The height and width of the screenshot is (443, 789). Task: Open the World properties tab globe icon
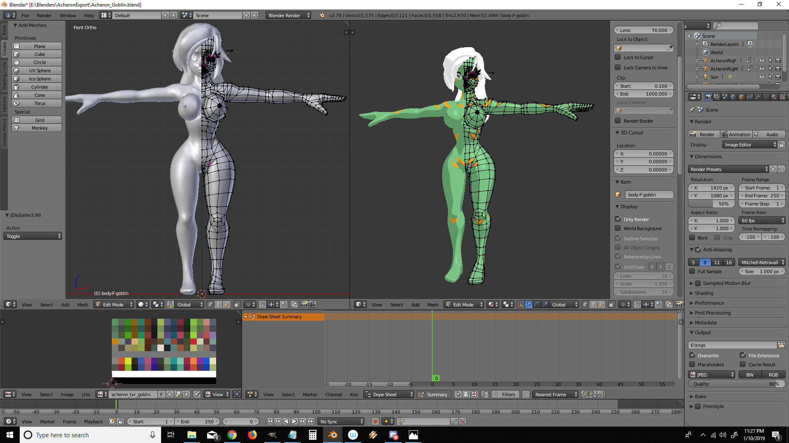pyautogui.click(x=733, y=97)
